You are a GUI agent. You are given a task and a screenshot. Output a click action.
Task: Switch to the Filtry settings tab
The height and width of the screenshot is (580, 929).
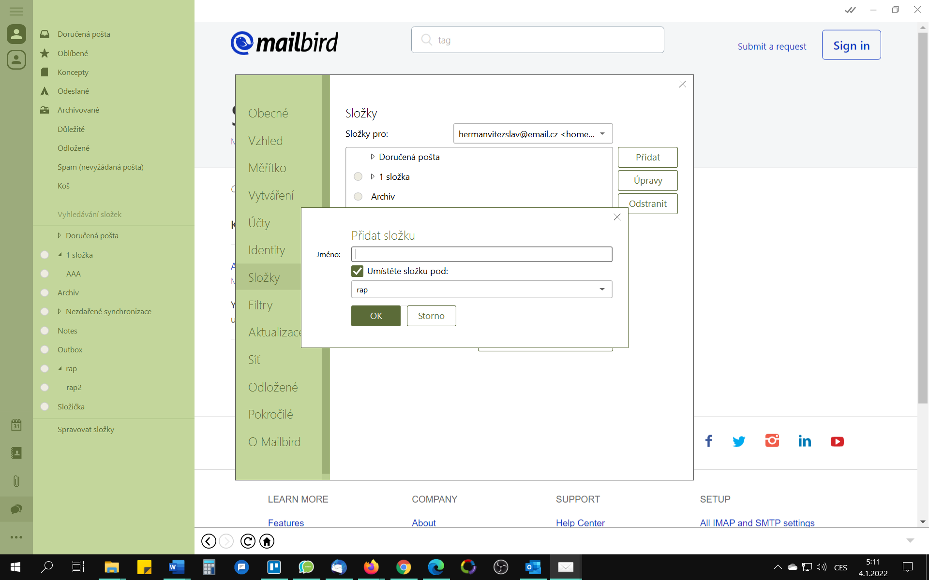tap(260, 305)
